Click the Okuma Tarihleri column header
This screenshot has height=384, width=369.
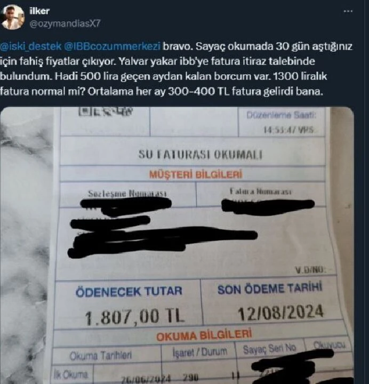(101, 356)
